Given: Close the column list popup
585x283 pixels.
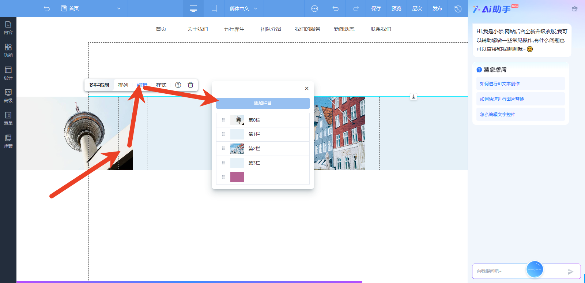Looking at the screenshot, I should coord(307,88).
